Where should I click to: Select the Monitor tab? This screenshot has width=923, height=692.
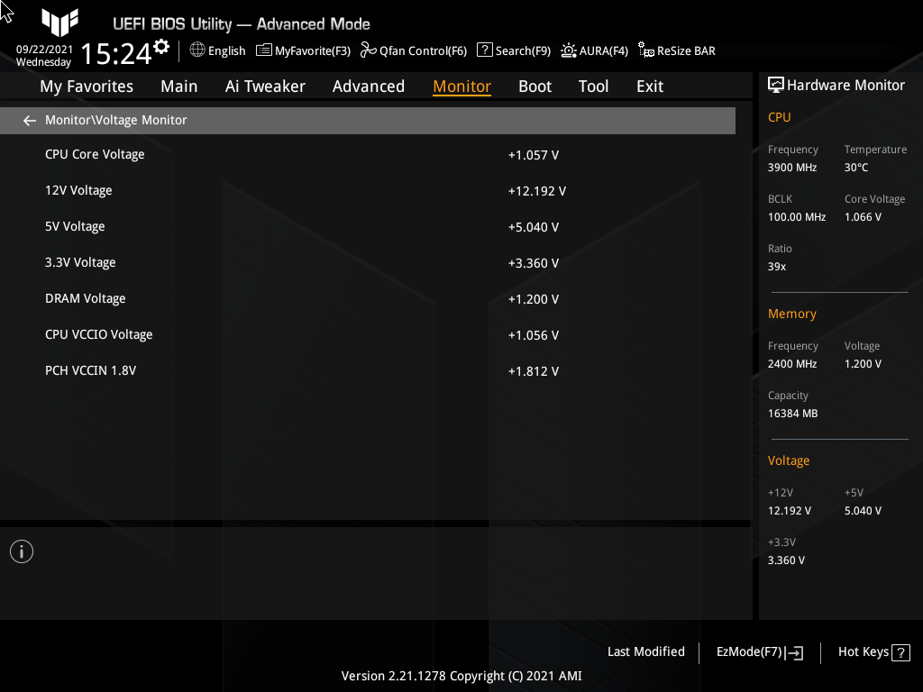point(462,86)
